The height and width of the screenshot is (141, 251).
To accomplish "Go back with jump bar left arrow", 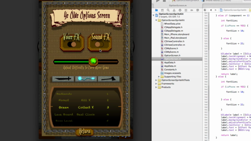I will pos(211,10).
